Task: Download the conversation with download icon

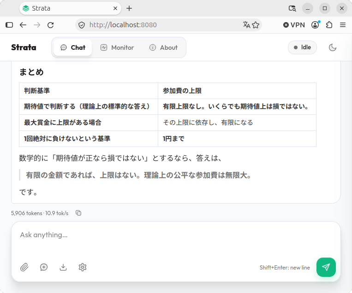Action: 63,267
